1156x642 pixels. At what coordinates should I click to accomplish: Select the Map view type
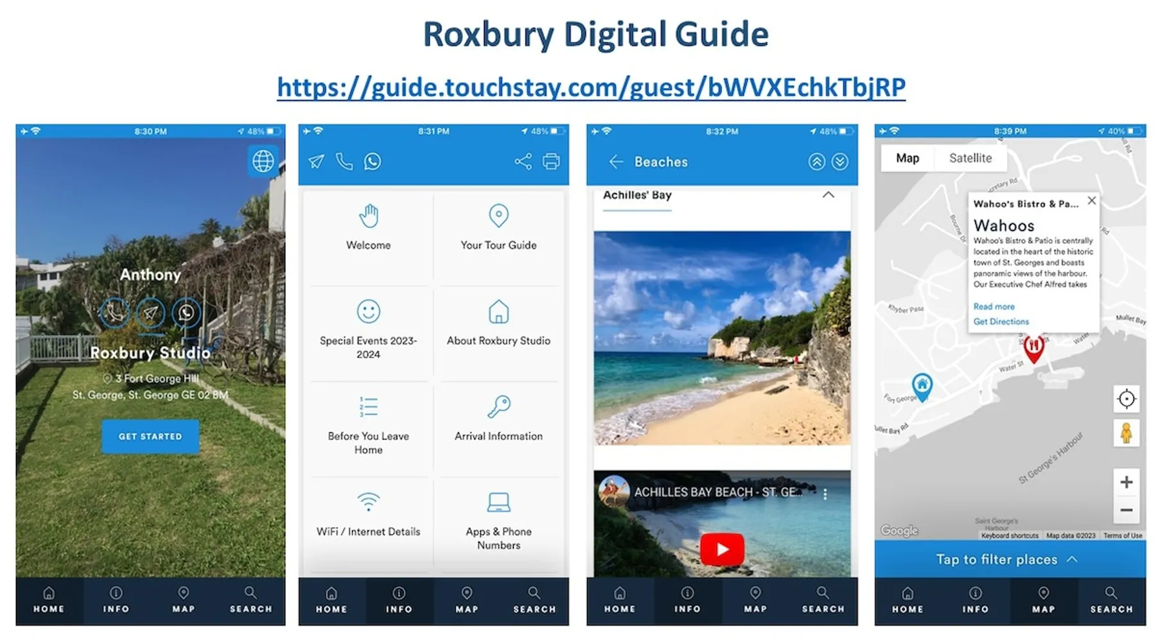[907, 158]
